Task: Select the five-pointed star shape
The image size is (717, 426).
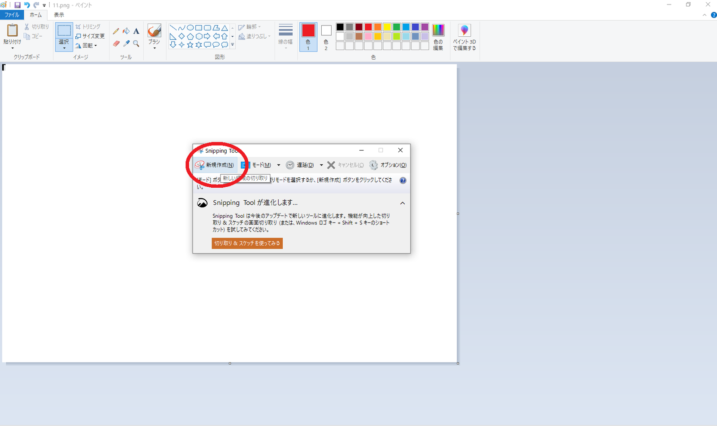Action: pos(190,45)
